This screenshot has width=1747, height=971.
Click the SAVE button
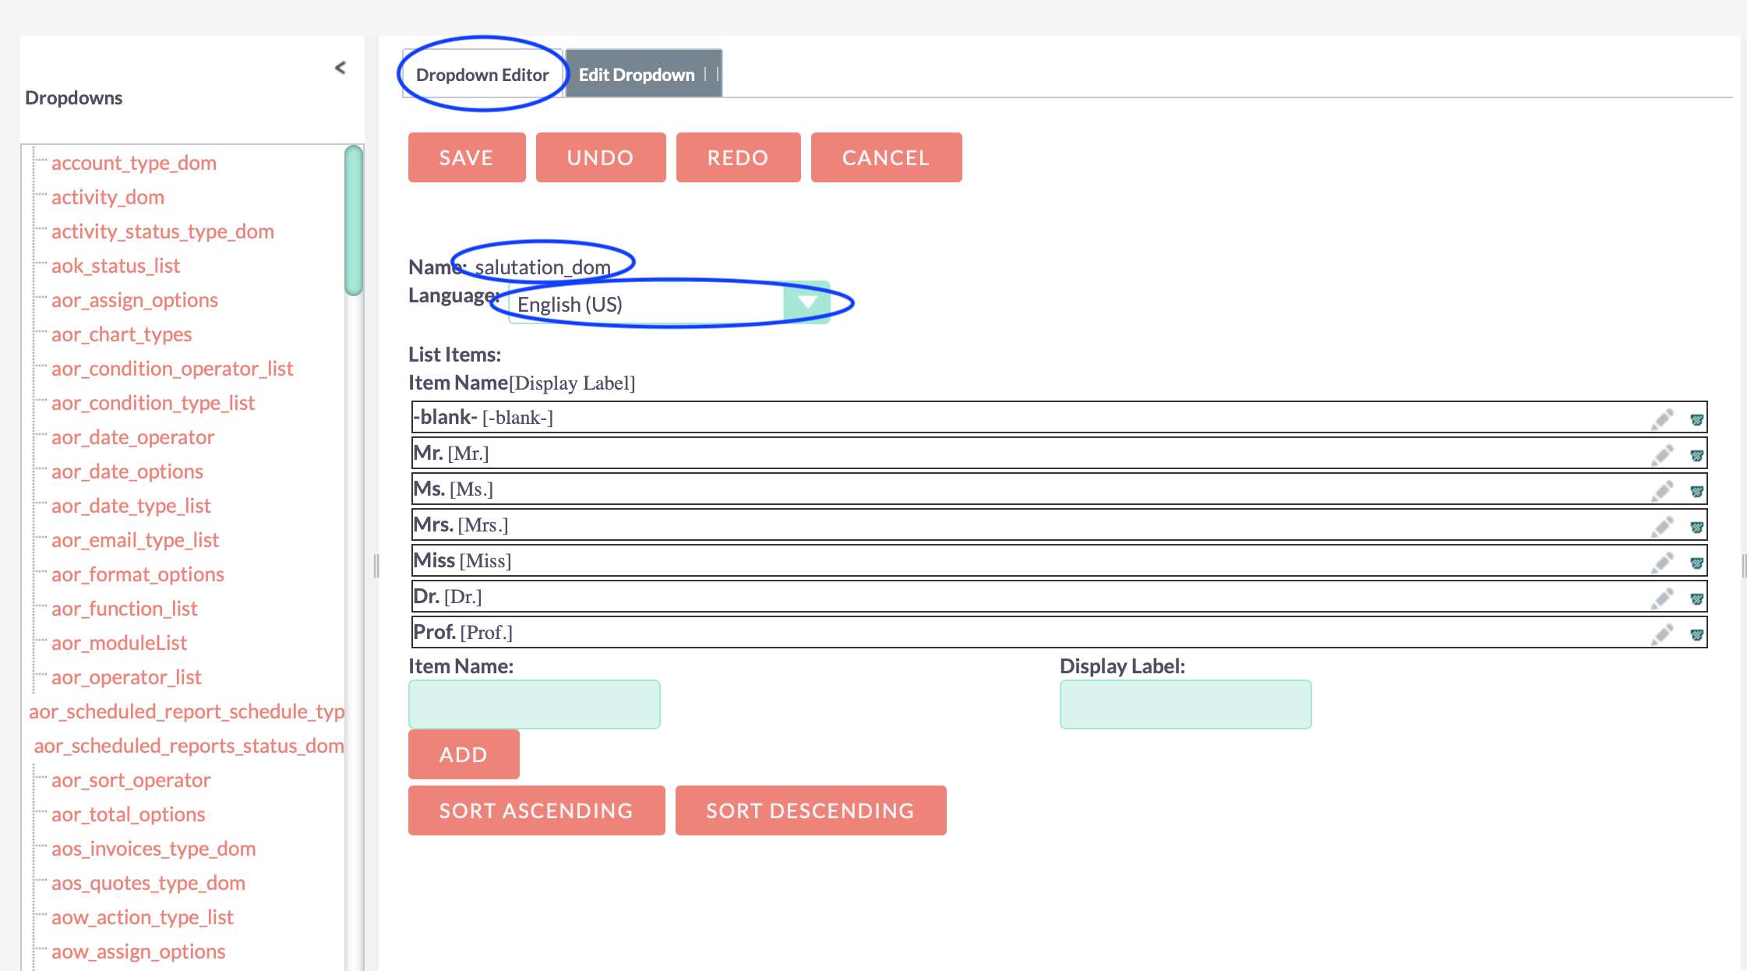click(x=467, y=157)
